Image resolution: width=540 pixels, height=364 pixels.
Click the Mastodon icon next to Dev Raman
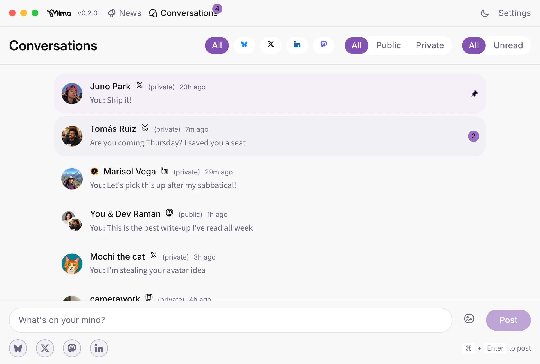pyautogui.click(x=170, y=213)
